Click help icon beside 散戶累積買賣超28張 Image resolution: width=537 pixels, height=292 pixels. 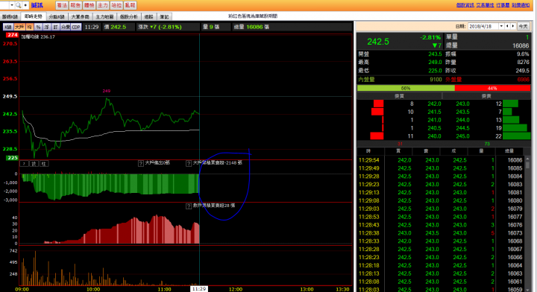click(189, 206)
